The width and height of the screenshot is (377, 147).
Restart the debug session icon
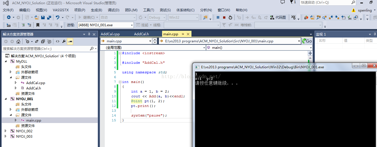(230, 17)
